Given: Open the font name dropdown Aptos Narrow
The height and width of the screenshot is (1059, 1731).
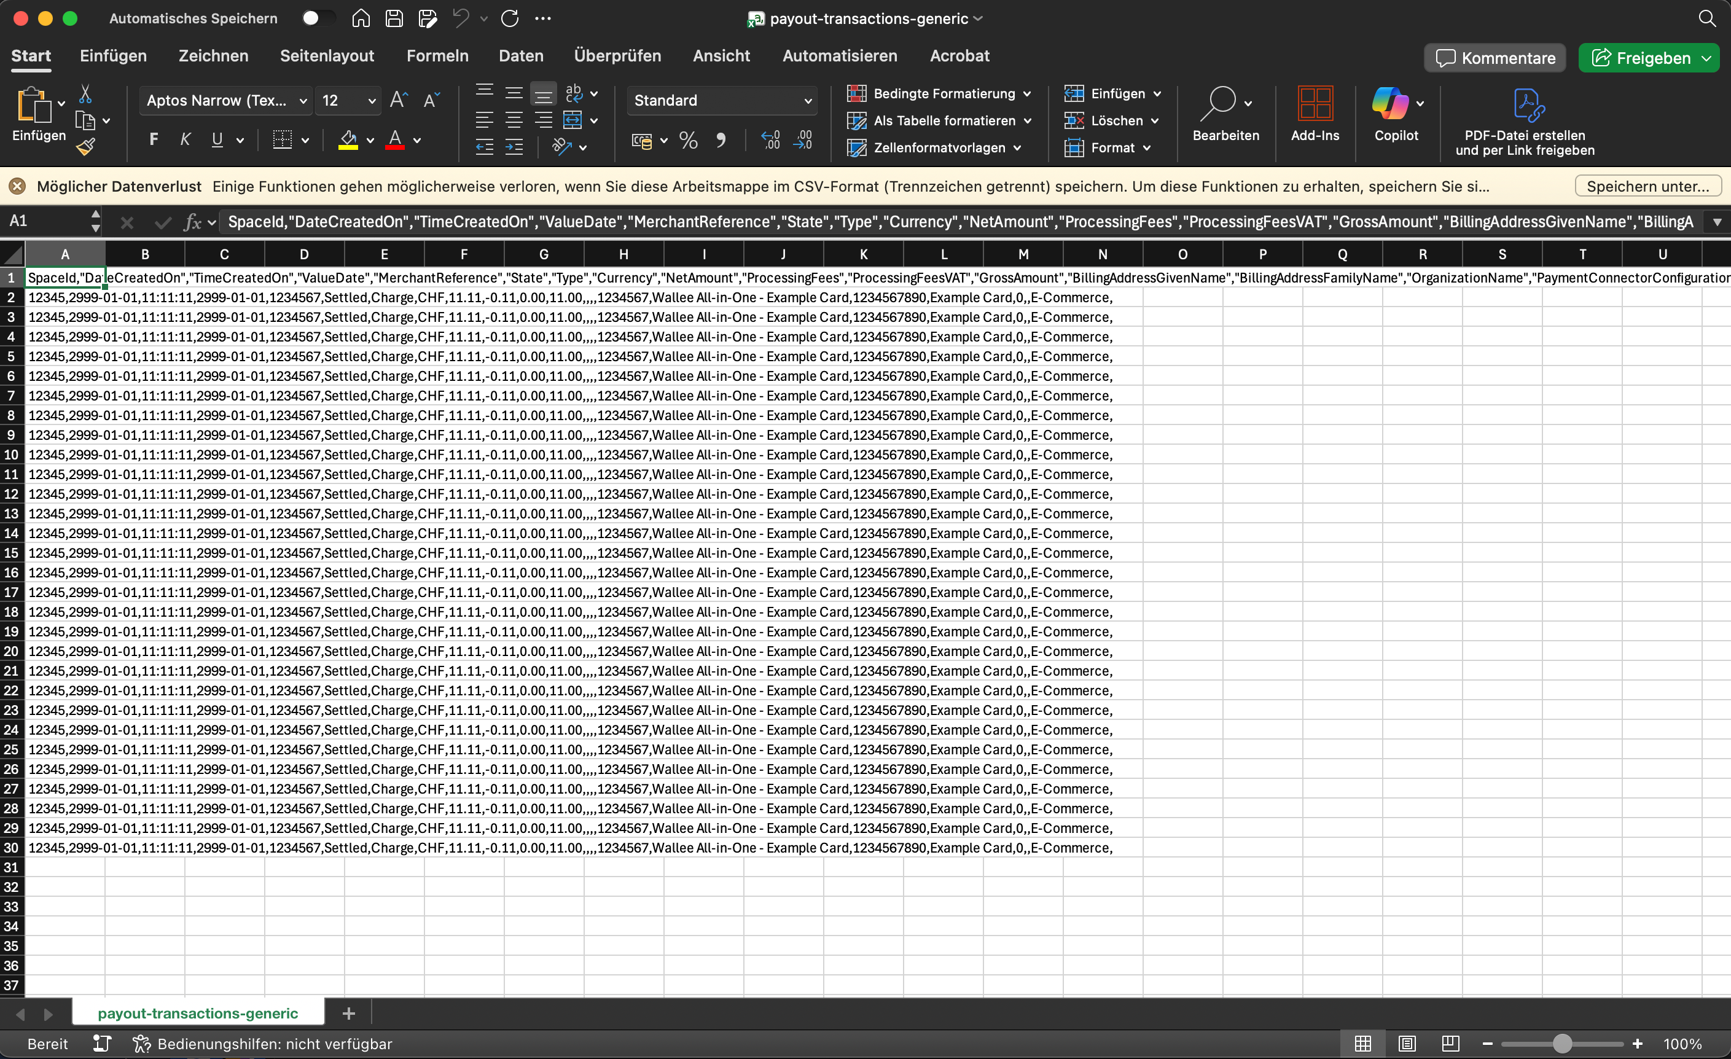Looking at the screenshot, I should click(x=226, y=101).
